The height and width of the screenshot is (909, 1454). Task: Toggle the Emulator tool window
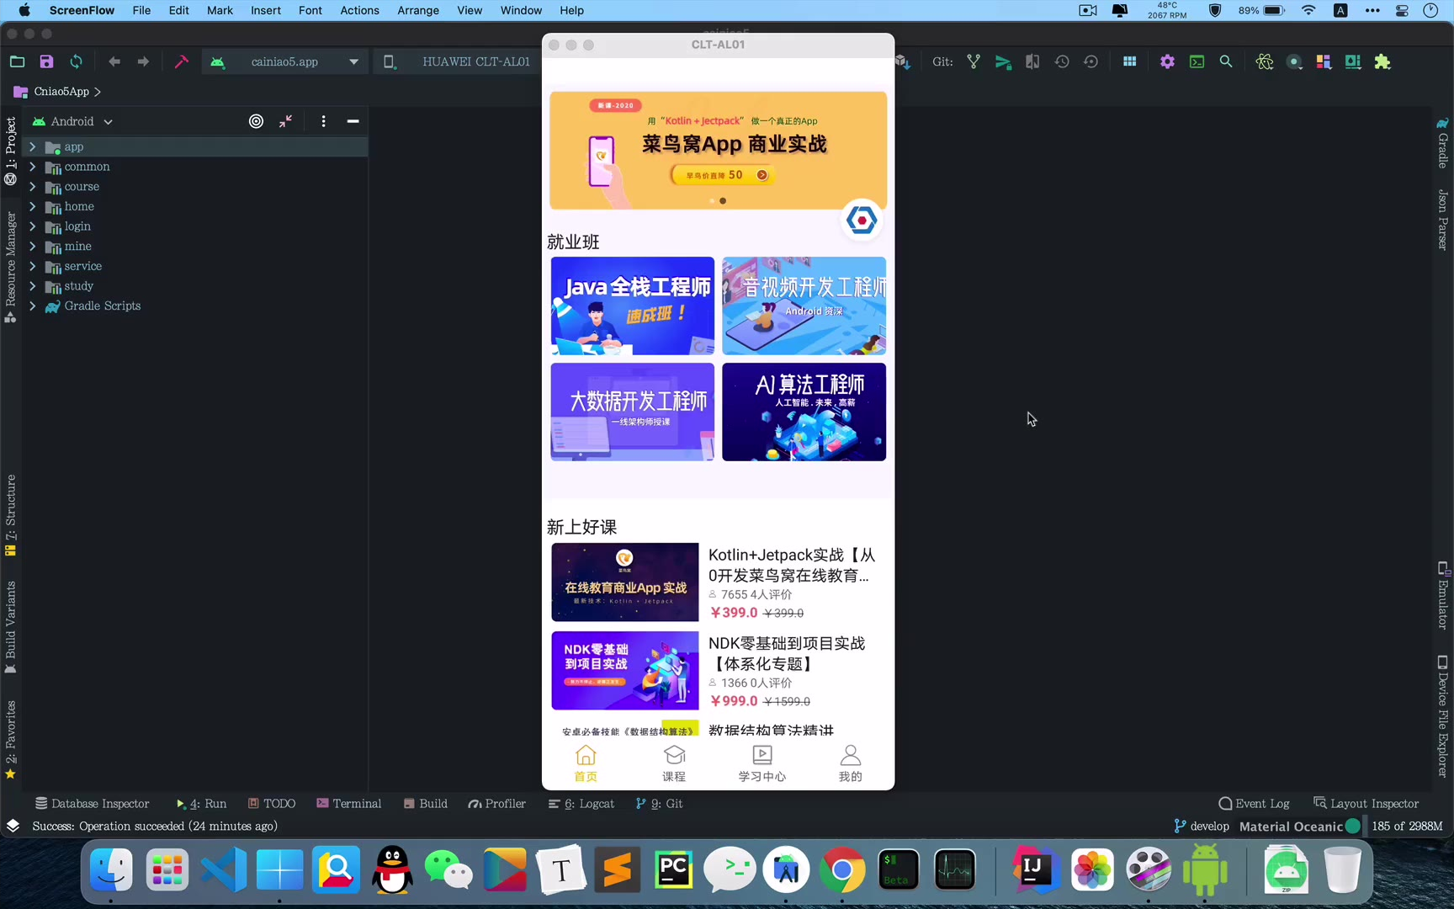(x=1443, y=596)
